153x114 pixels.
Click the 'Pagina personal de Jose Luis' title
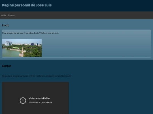coord(27,5)
